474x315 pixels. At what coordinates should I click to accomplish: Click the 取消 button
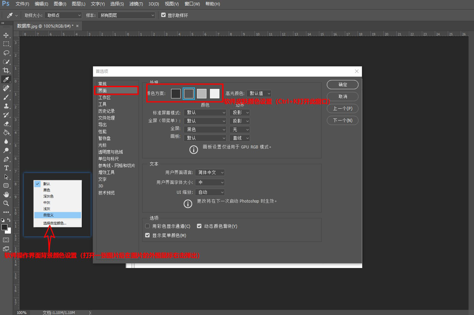click(x=342, y=97)
